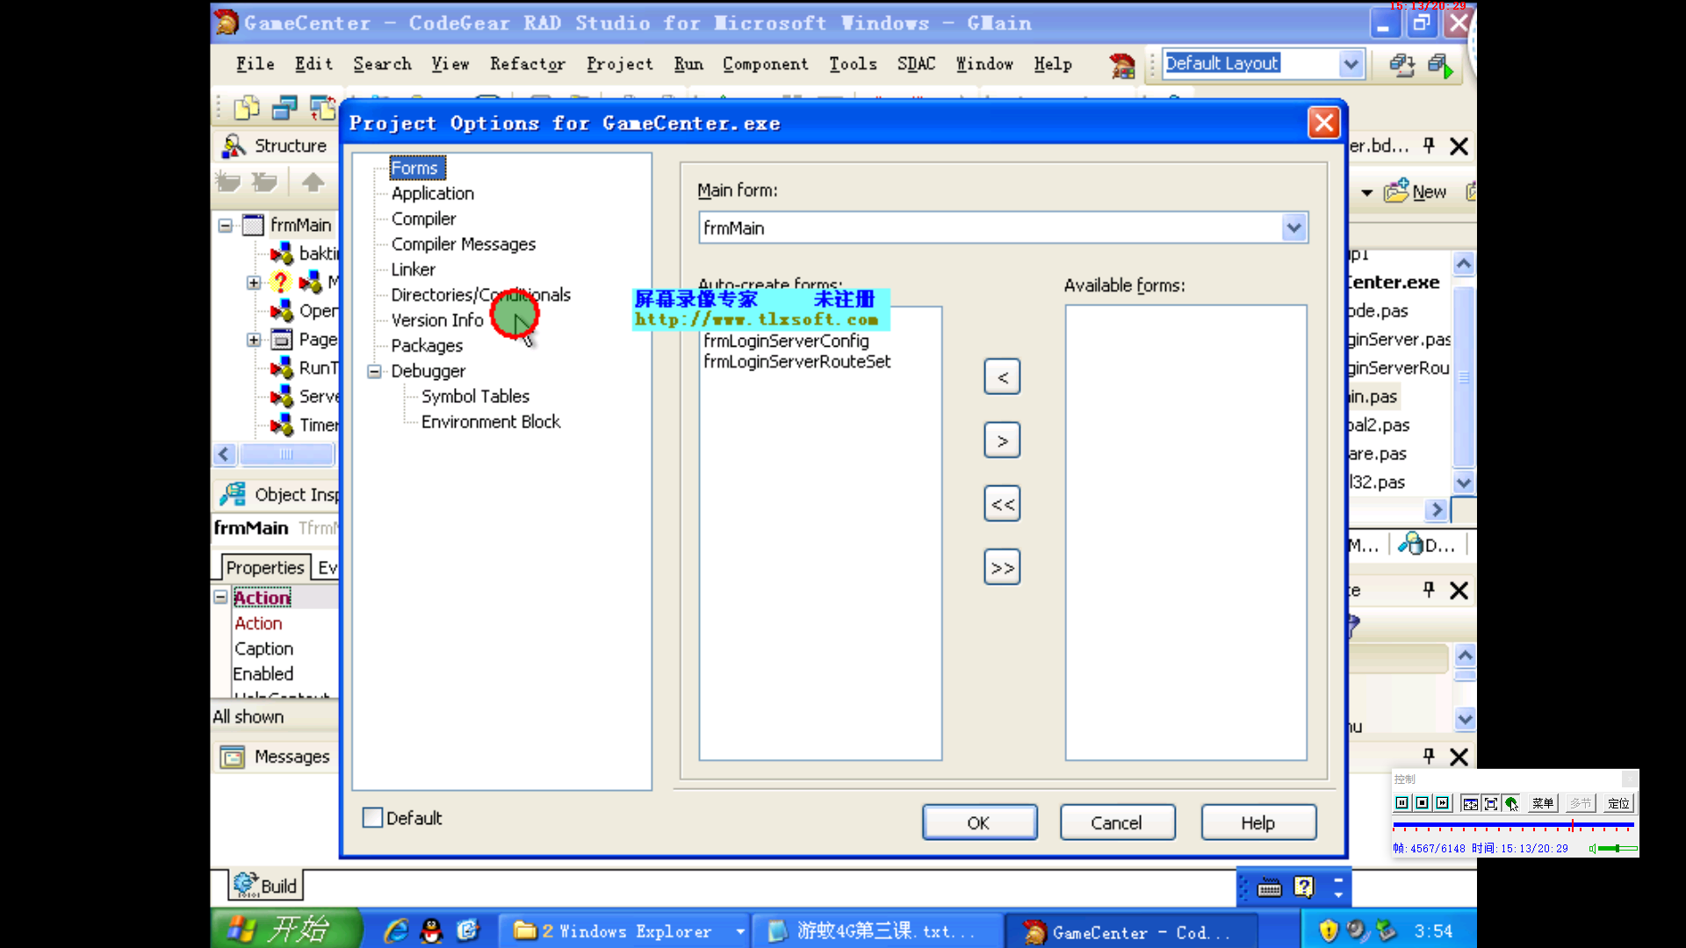1686x948 pixels.
Task: Open the Project menu
Action: 620,64
